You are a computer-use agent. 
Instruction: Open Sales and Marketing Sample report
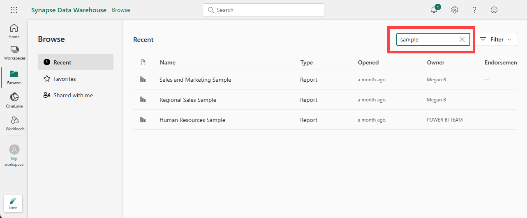(195, 80)
